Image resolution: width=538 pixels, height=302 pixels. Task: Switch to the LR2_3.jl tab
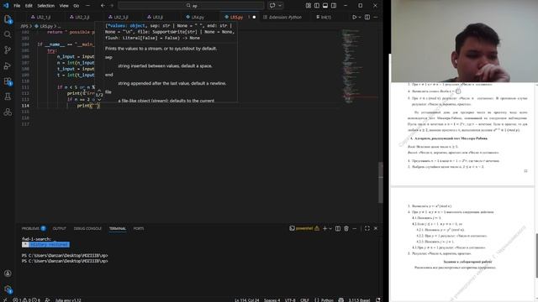coord(119,17)
